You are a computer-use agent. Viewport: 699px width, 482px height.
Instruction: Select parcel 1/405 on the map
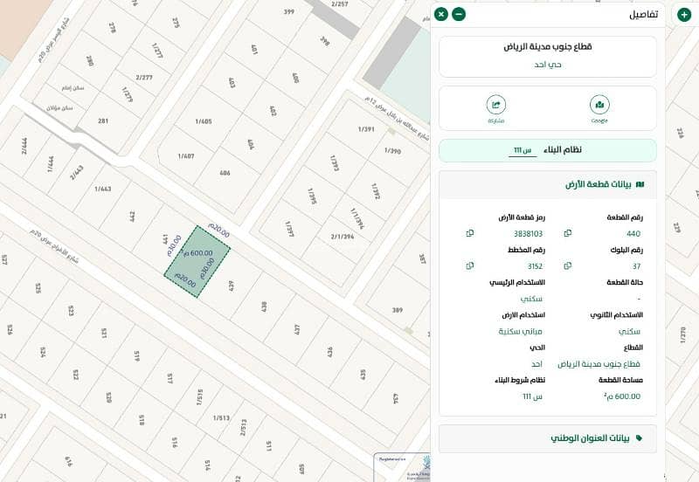click(x=204, y=121)
